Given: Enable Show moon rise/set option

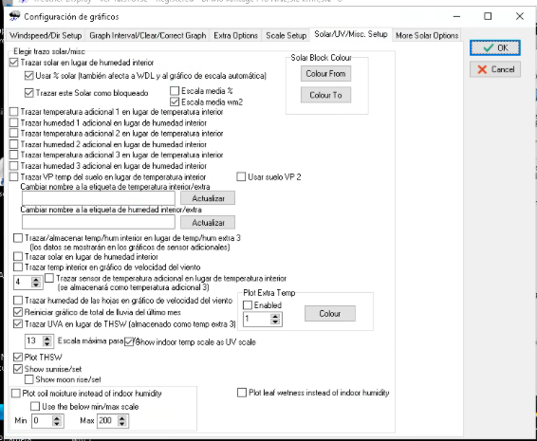Looking at the screenshot, I should tap(29, 379).
